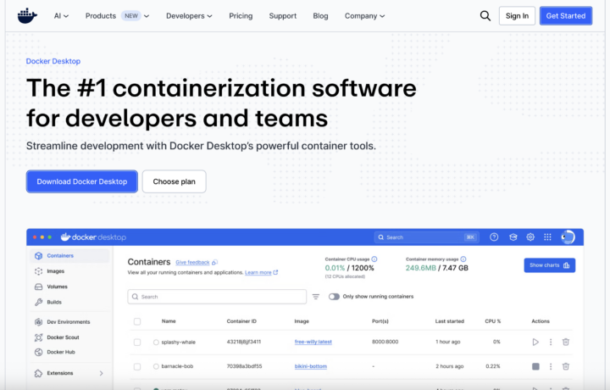
Task: Expand the Developers dropdown menu
Action: 189,16
